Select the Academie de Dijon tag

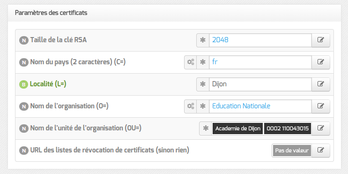[x=237, y=129]
